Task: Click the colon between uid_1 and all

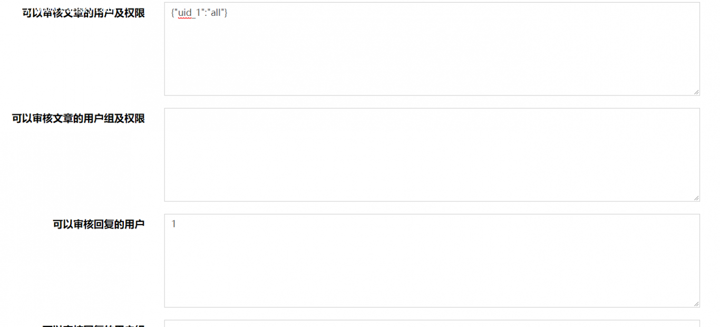Action: [205, 13]
